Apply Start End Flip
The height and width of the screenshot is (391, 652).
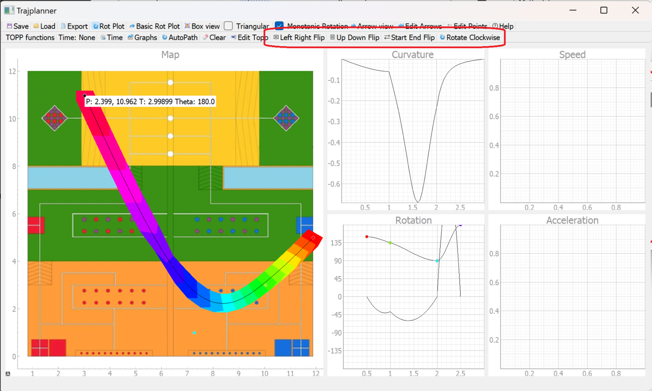point(409,38)
